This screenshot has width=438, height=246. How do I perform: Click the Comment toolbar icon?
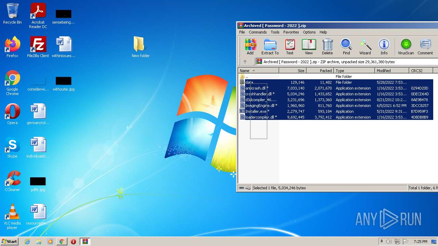(425, 47)
